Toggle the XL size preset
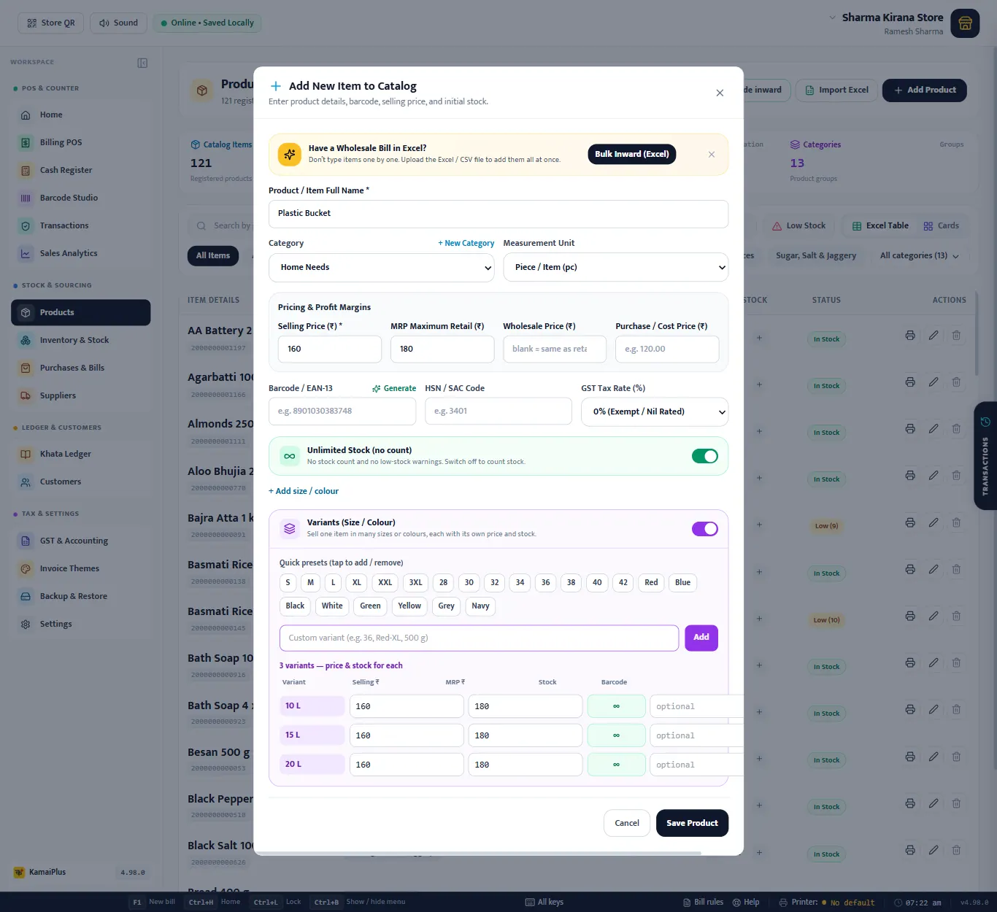The height and width of the screenshot is (912, 997). click(356, 582)
